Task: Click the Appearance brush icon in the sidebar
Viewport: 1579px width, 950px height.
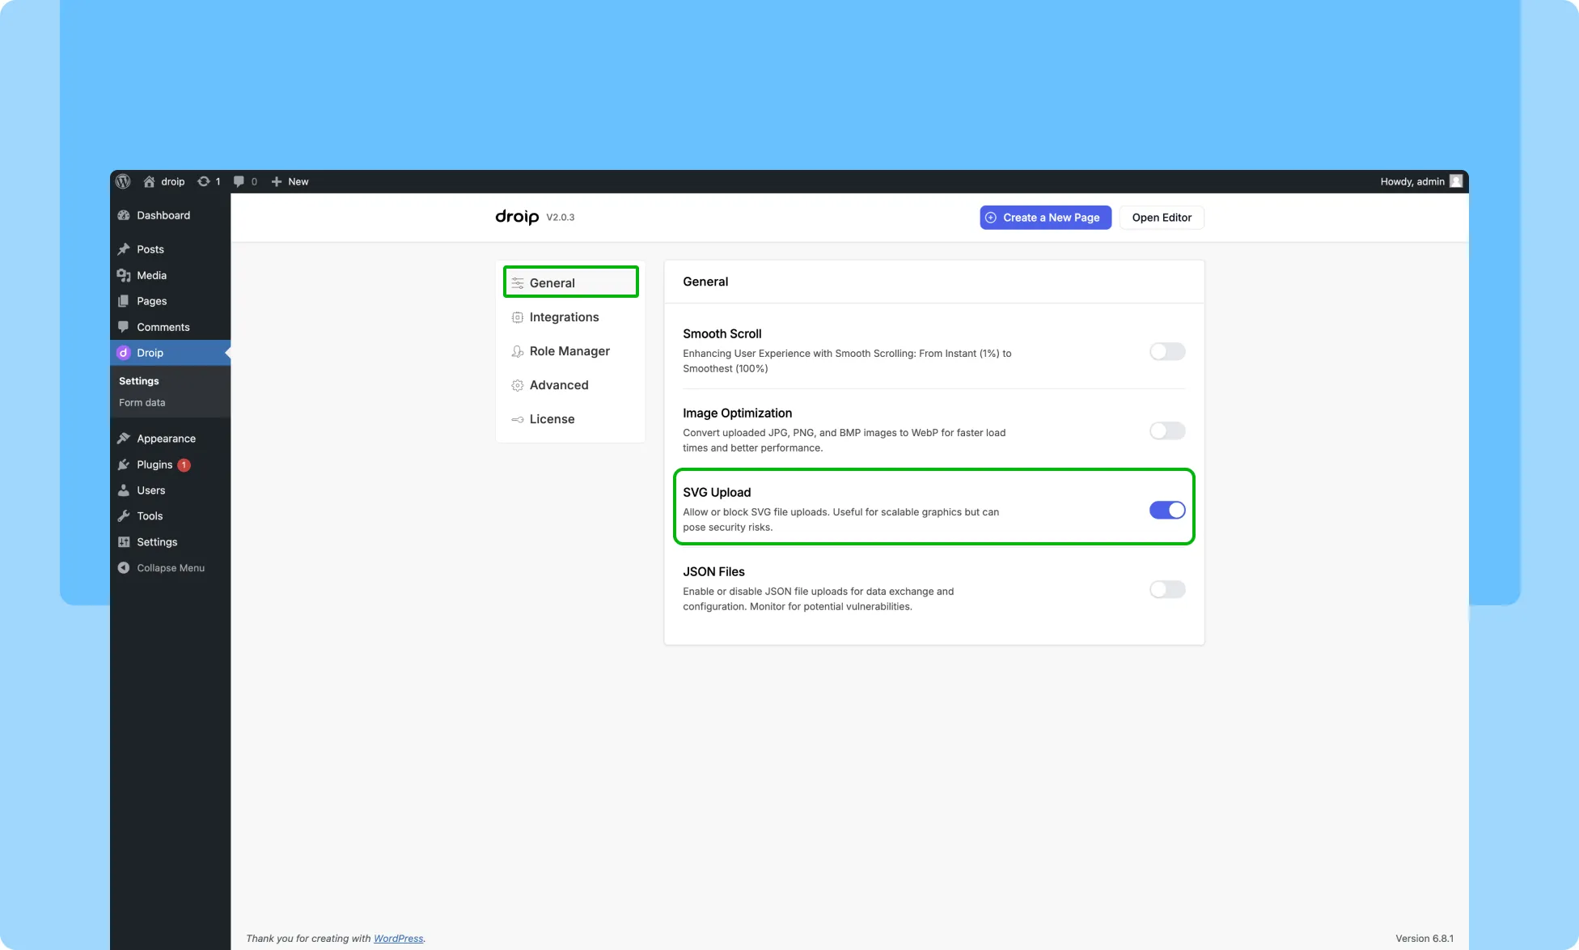Action: click(124, 439)
